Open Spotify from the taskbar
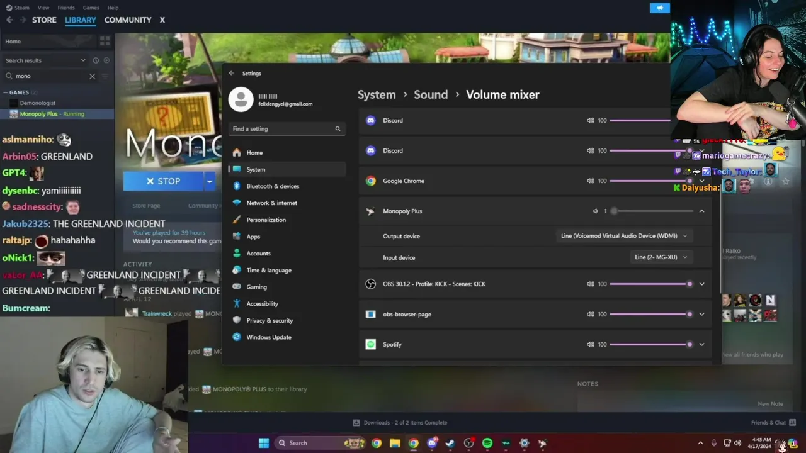 point(487,443)
